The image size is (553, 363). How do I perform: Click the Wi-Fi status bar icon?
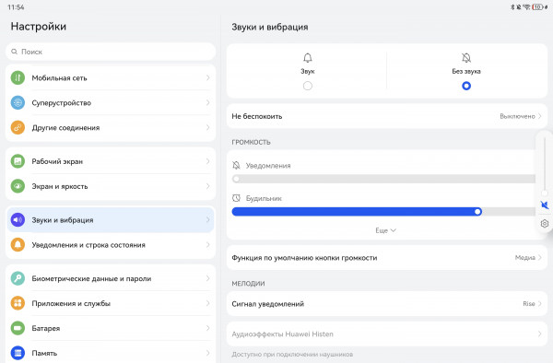[526, 6]
